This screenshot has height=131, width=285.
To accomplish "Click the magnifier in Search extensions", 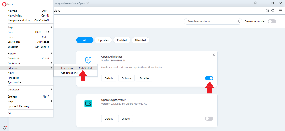I will click(x=238, y=21).
